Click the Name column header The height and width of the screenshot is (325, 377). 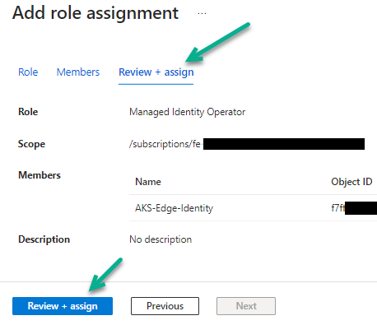pos(148,182)
